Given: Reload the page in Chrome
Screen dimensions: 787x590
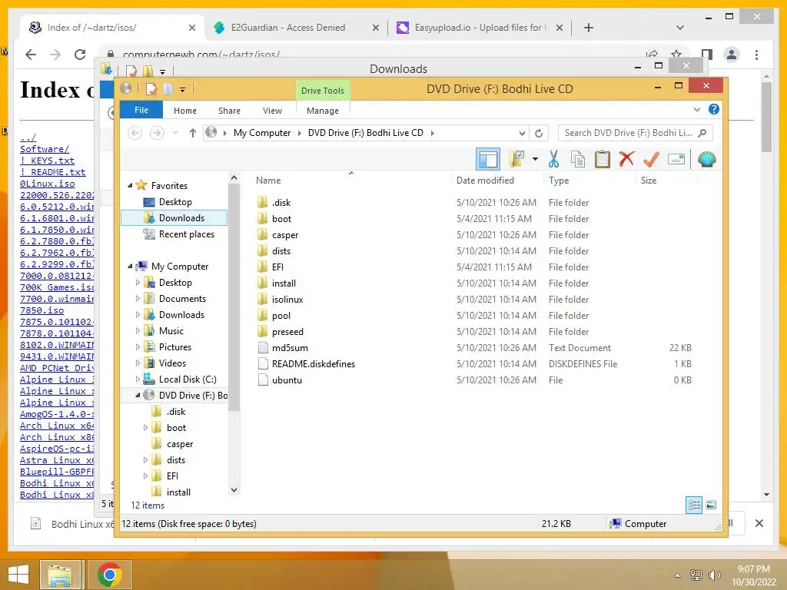Looking at the screenshot, I should pos(80,55).
